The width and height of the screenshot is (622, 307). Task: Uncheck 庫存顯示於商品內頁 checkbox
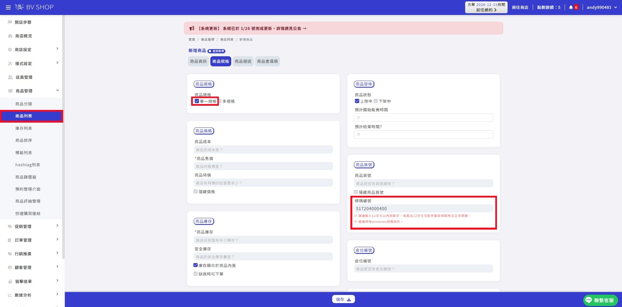tap(195, 265)
